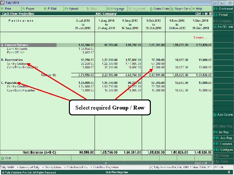This screenshot has height=175, width=234.
Task: Click the Upload button
Action: click(x=75, y=9)
